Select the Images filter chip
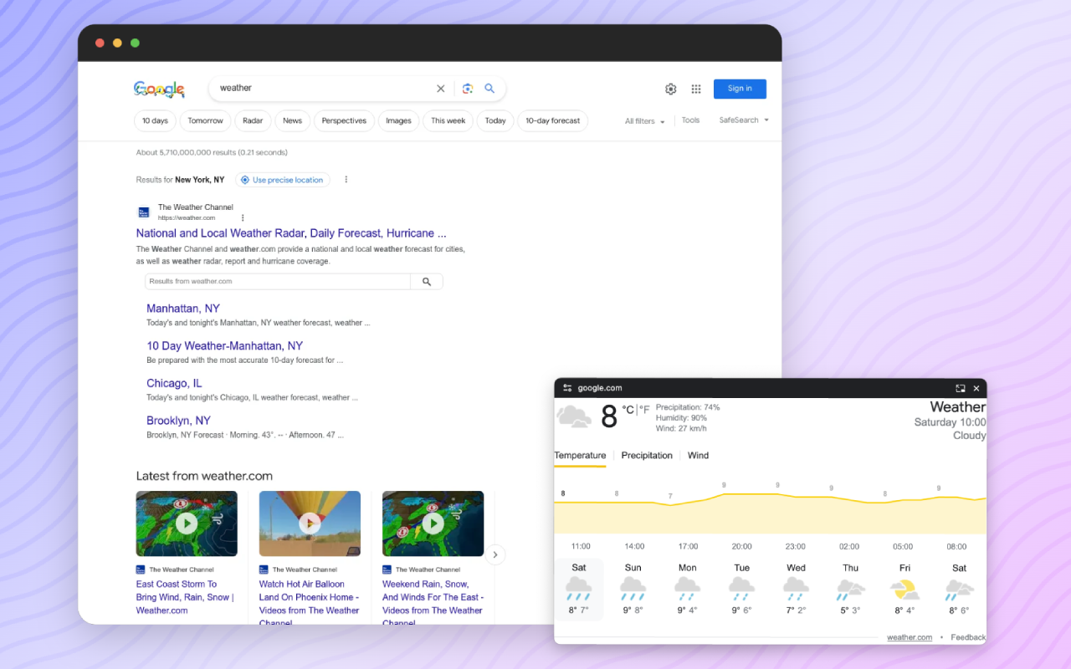The height and width of the screenshot is (669, 1071). (x=398, y=121)
